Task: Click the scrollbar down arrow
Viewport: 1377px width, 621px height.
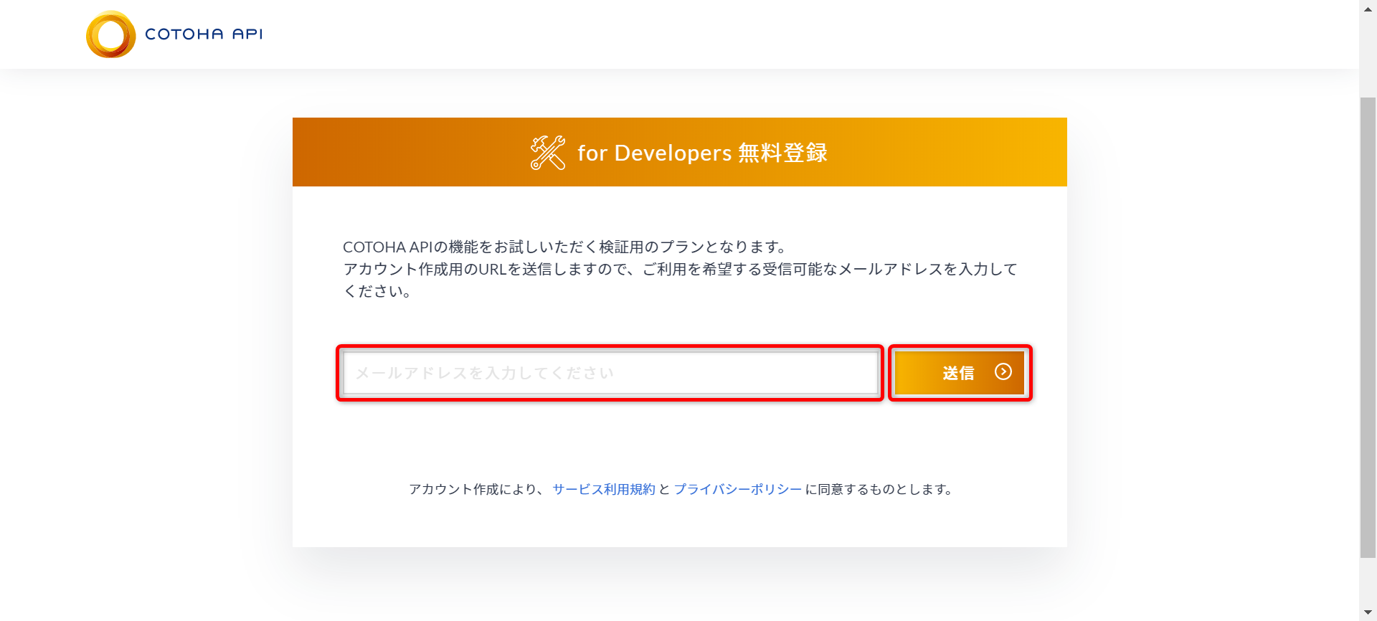Action: coord(1368,612)
